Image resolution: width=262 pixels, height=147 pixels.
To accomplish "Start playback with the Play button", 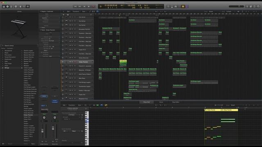I will [x=89, y=7].
